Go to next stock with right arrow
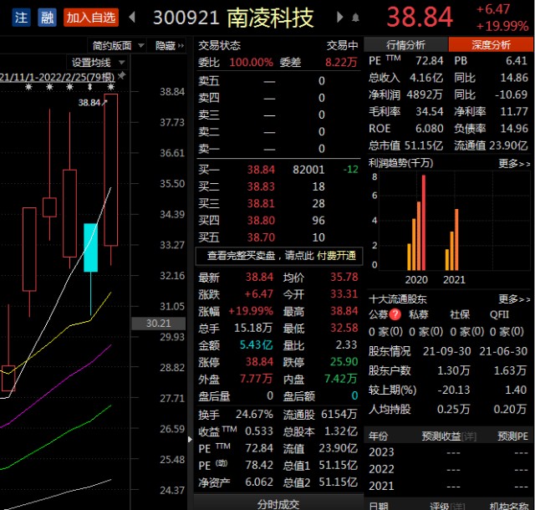This screenshot has height=510, width=535. point(339,17)
